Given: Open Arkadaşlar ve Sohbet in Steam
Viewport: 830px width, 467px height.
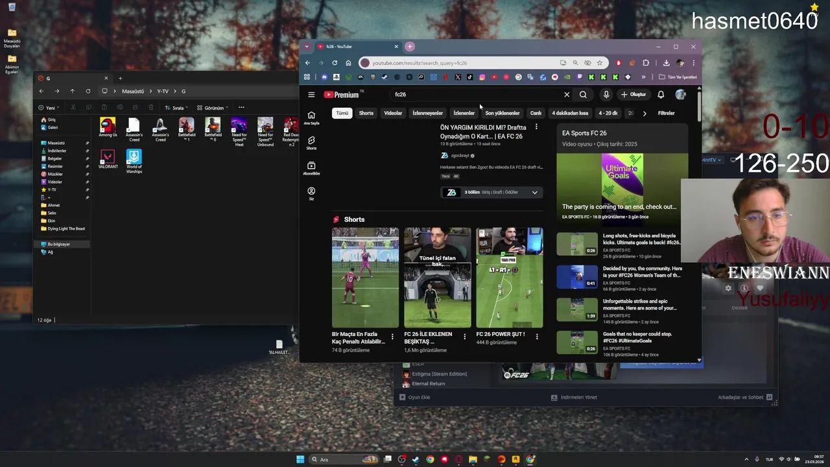Looking at the screenshot, I should click(745, 398).
